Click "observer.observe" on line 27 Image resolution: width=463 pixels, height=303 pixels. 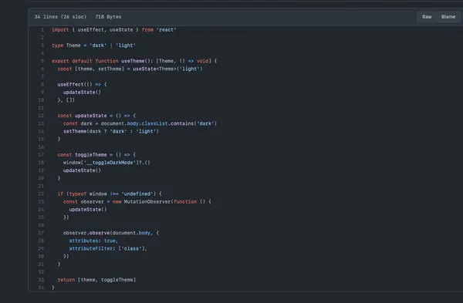(x=86, y=233)
